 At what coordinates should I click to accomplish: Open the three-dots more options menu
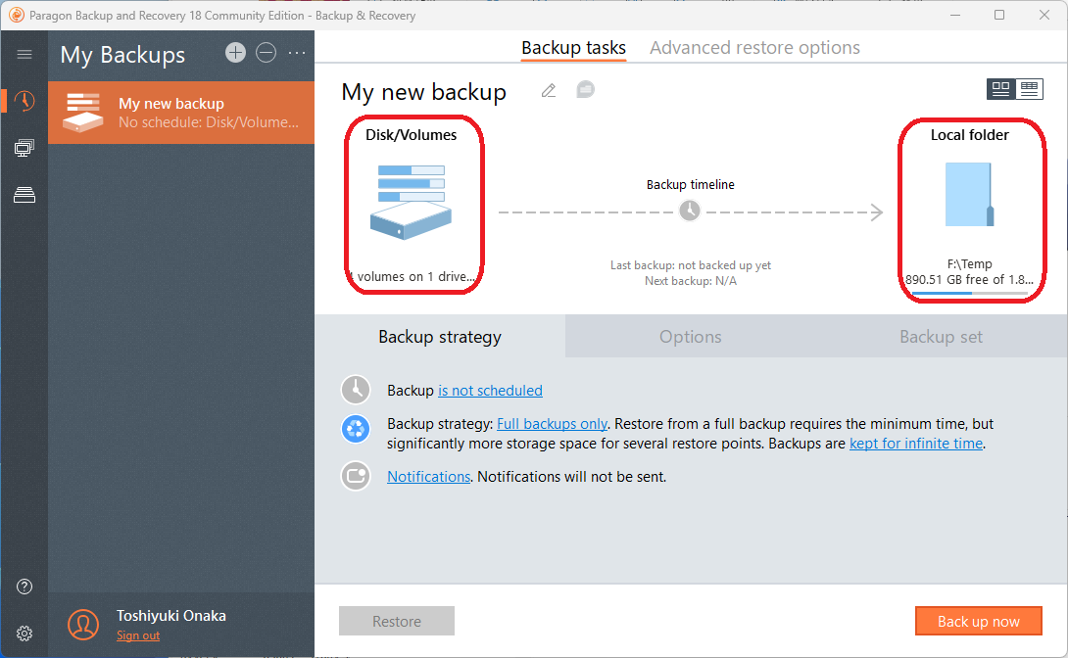click(x=297, y=53)
